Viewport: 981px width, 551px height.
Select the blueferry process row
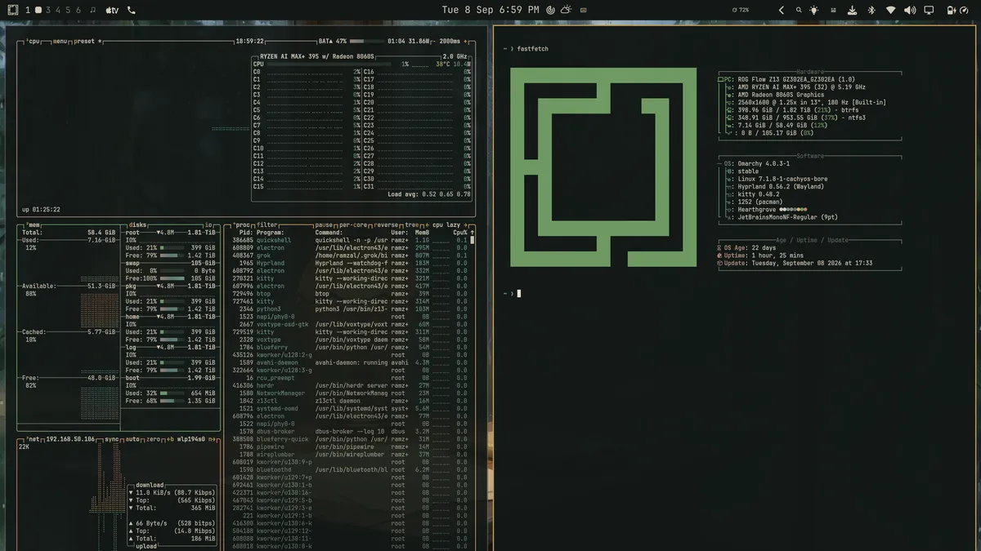(x=349, y=347)
